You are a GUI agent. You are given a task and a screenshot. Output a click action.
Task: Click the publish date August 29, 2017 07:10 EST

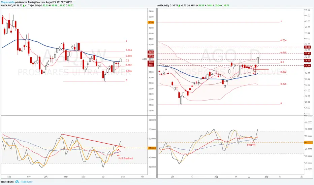[x=59, y=2]
